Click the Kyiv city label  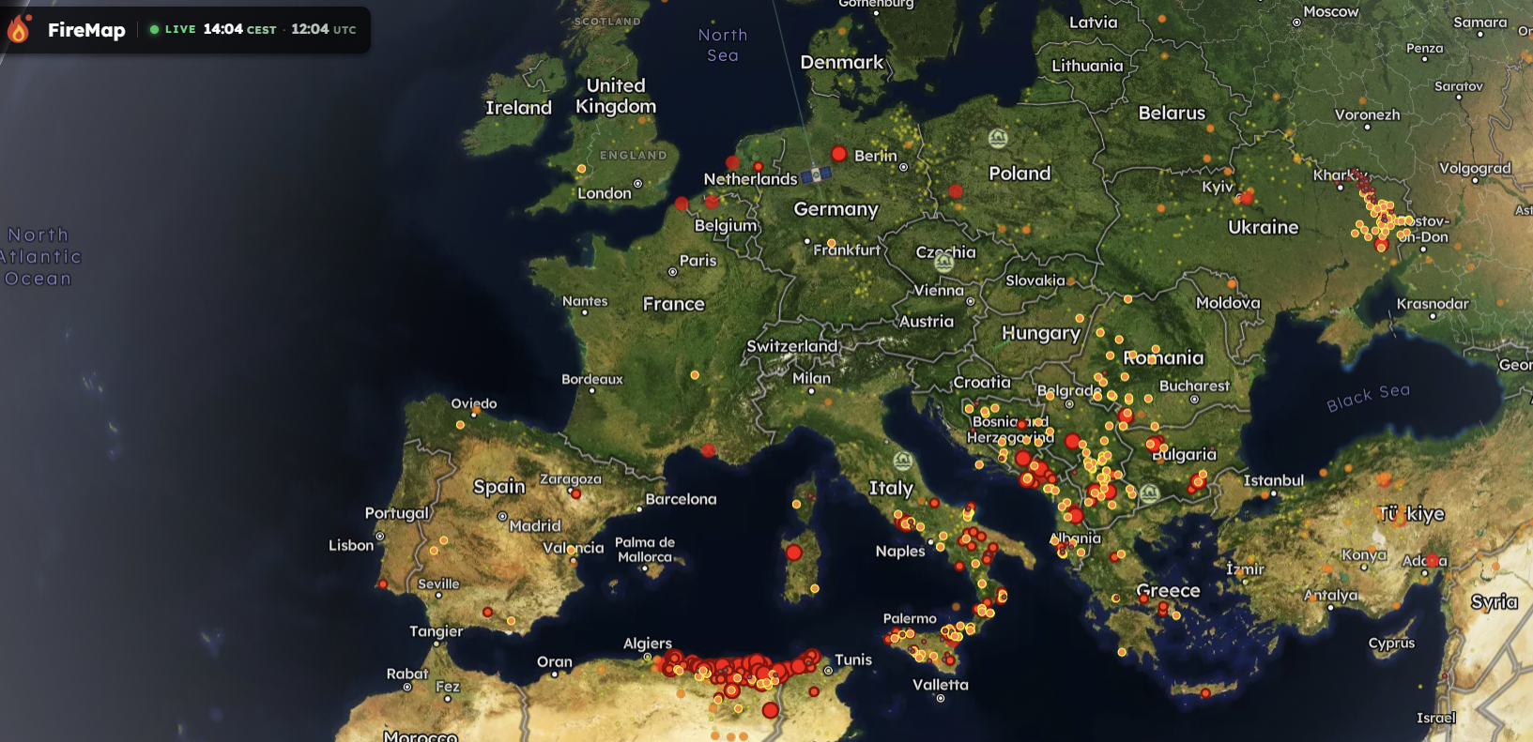(1218, 187)
